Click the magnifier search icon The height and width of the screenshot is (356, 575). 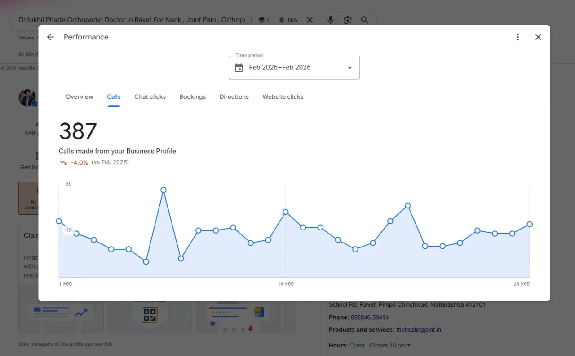point(364,20)
